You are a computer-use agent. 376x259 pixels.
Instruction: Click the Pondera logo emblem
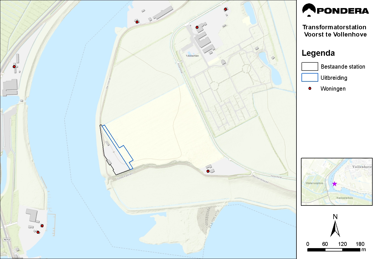click(309, 10)
